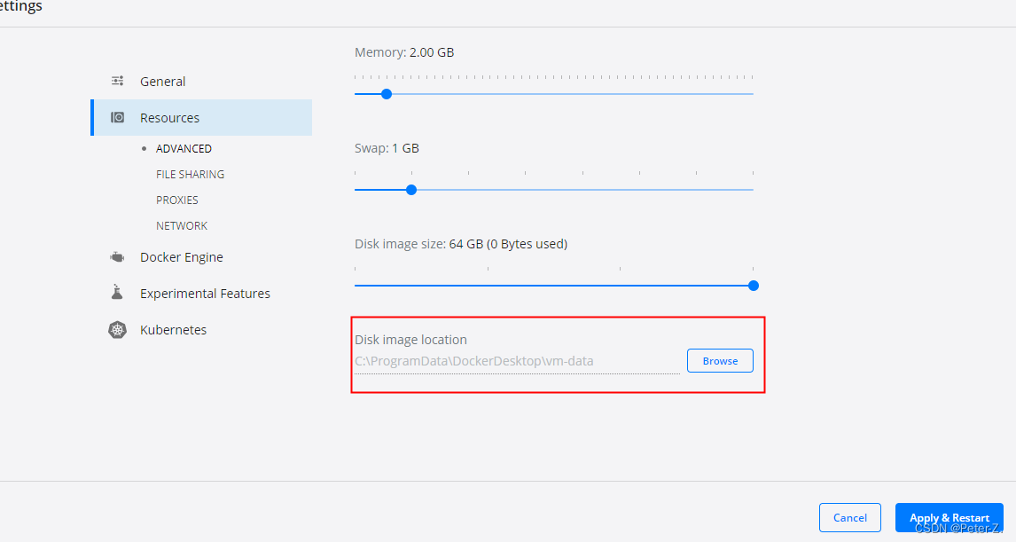Click the General settings sliders icon
This screenshot has height=542, width=1016.
click(x=117, y=81)
